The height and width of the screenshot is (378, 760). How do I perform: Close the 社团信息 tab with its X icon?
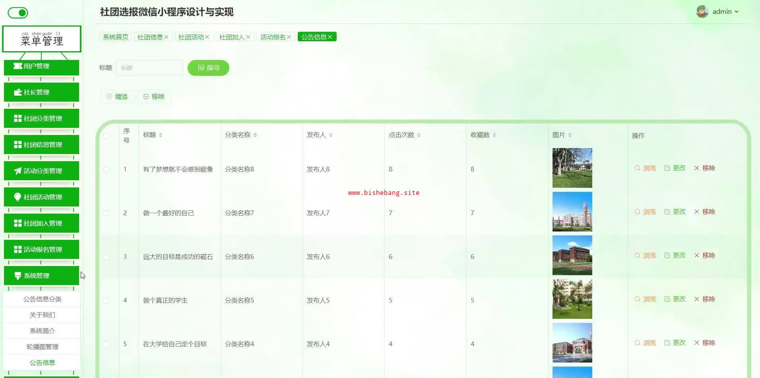pos(166,37)
